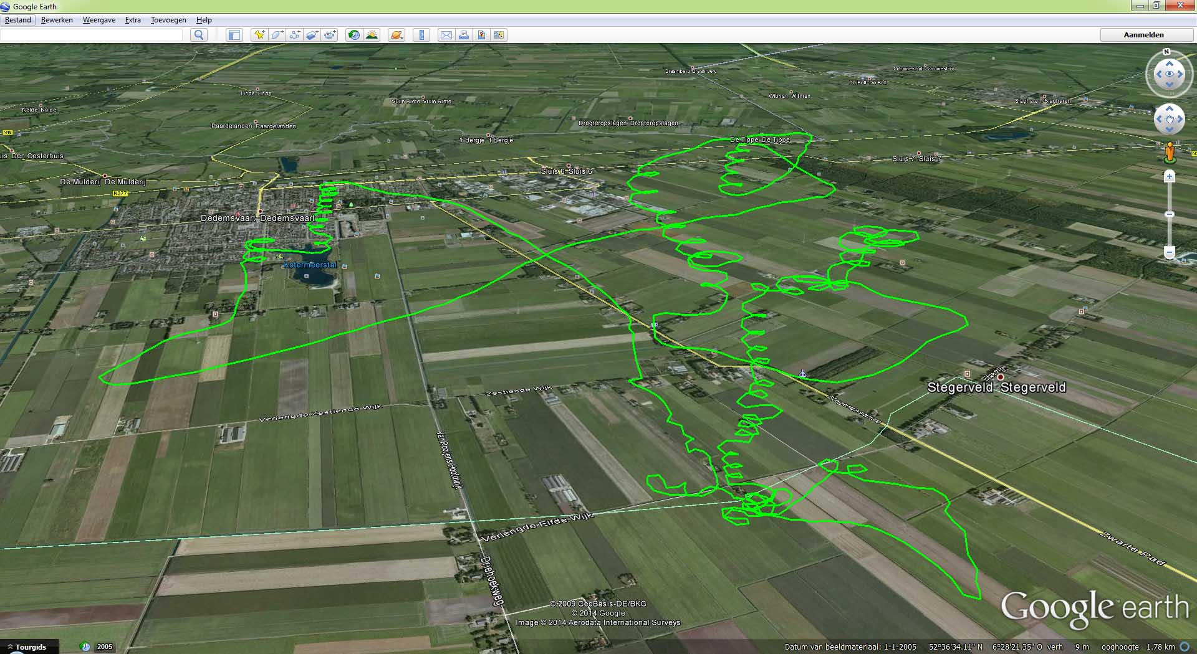Open the planet switcher dropdown
Viewport: 1197px width, 654px height.
397,35
